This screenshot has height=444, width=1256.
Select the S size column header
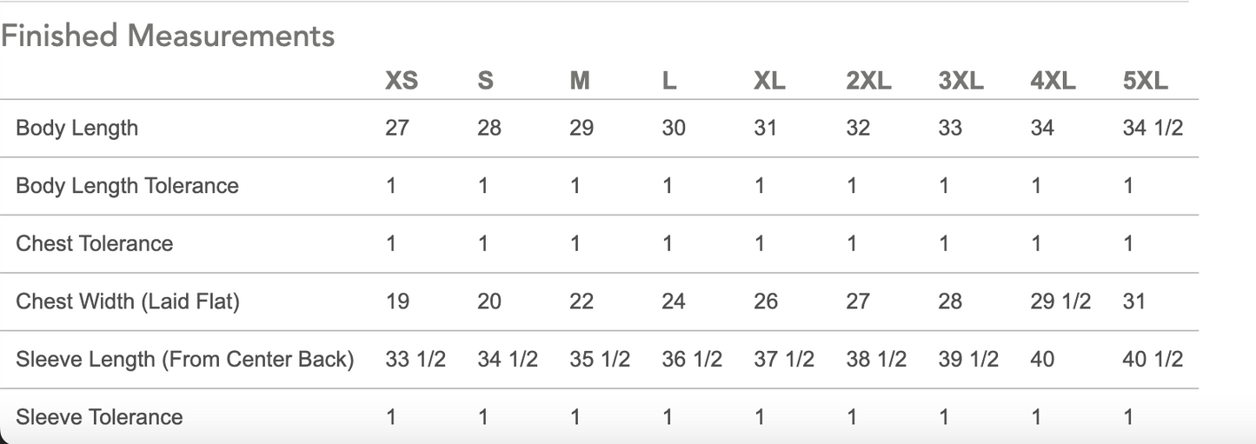(486, 81)
